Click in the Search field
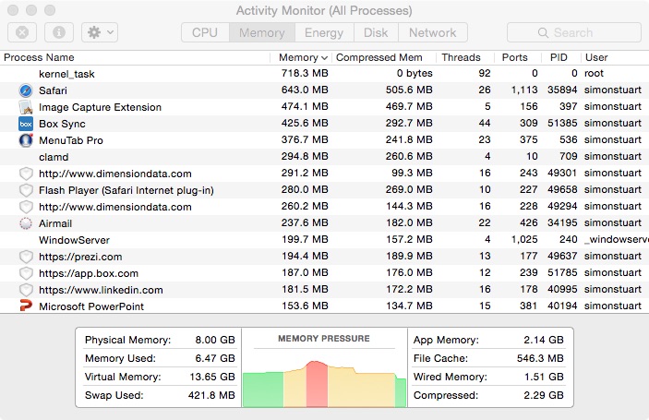Viewport: 649px width, 420px height. [572, 32]
